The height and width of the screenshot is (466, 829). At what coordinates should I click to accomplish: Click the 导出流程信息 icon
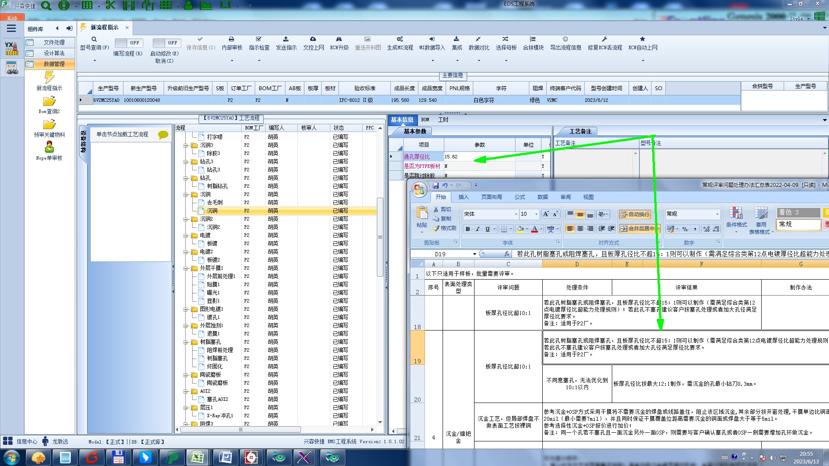point(565,39)
